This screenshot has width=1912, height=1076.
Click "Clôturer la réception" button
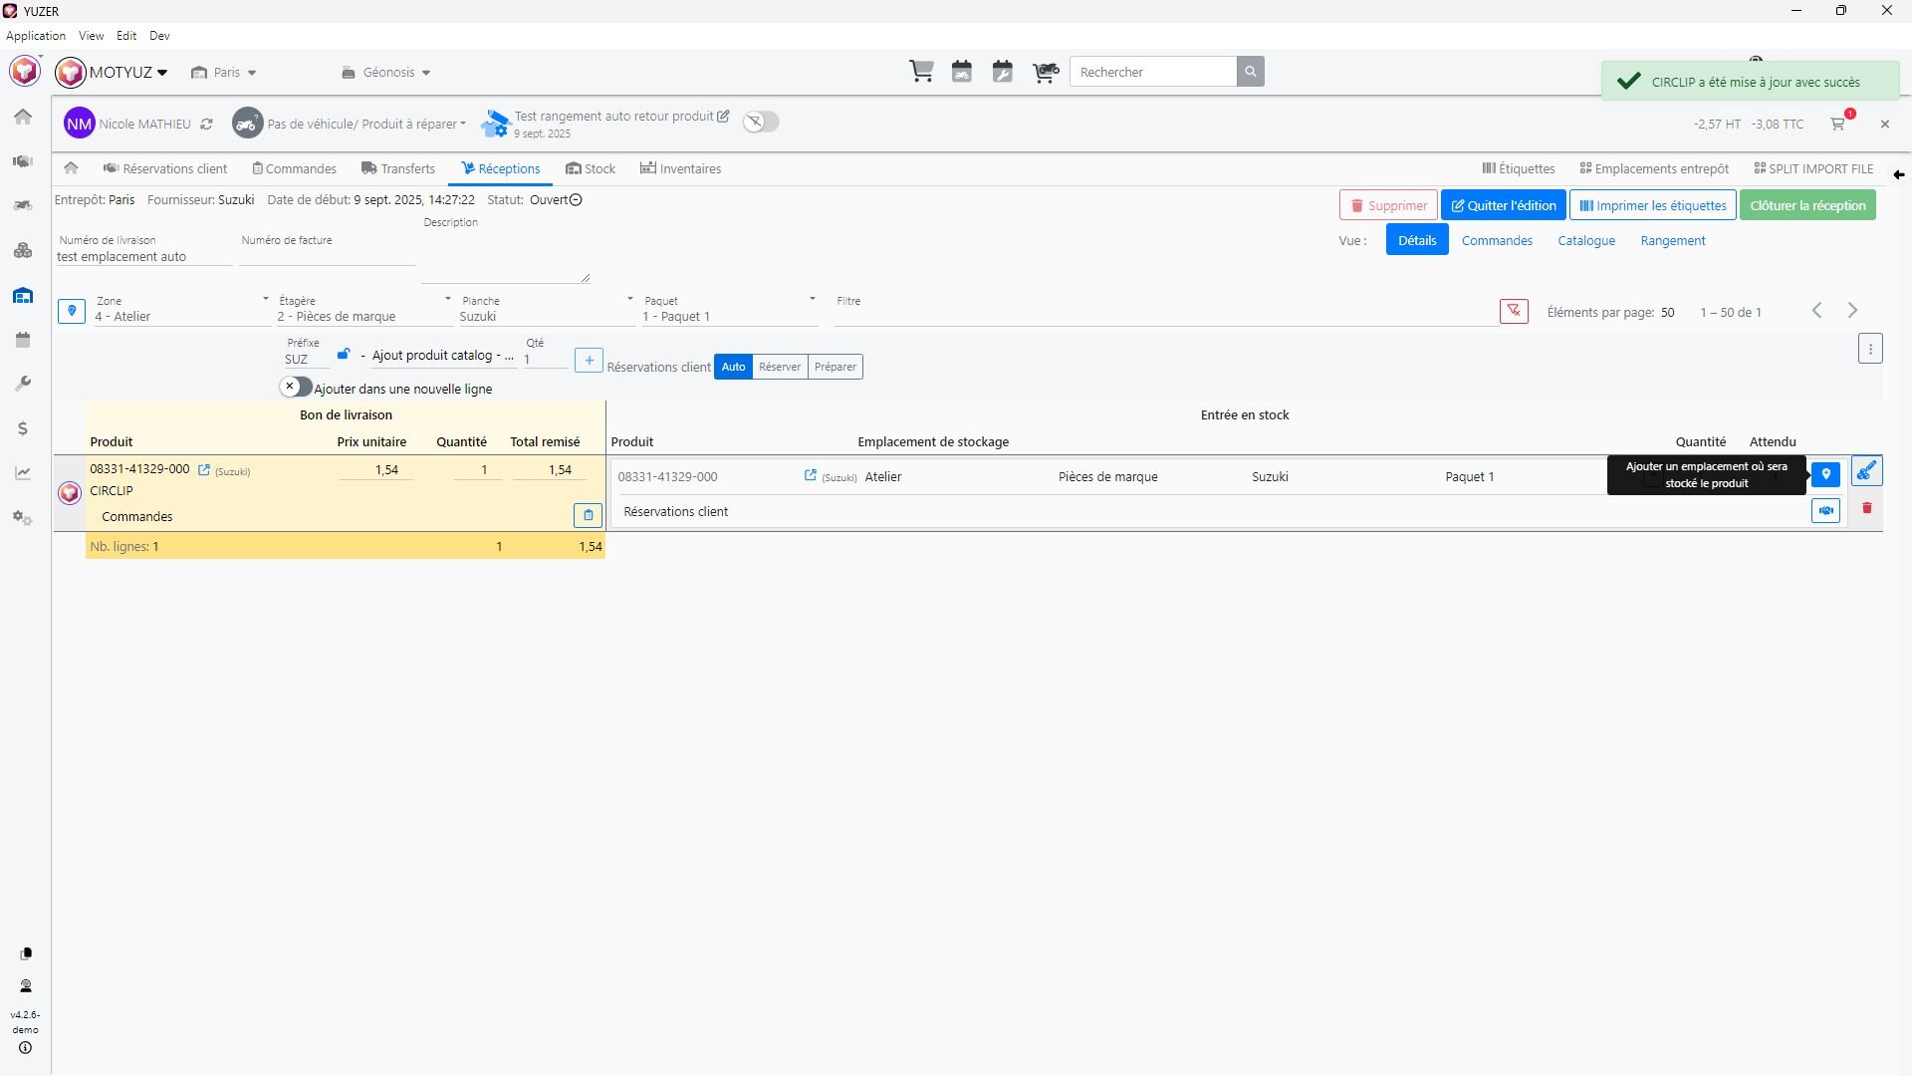(x=1807, y=206)
